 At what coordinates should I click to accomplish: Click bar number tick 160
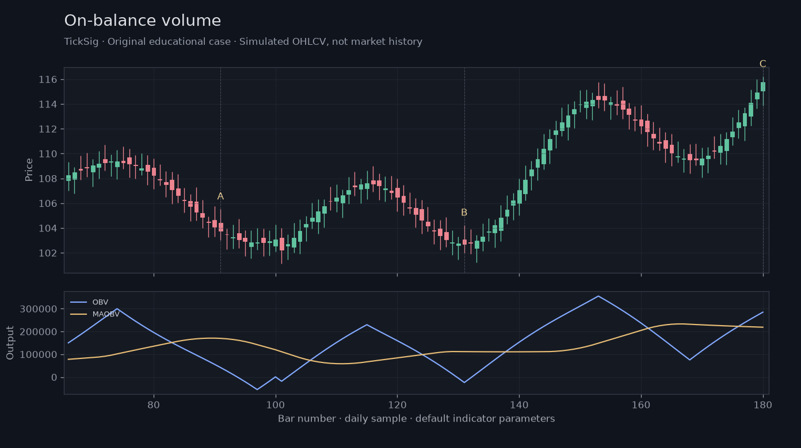[x=641, y=404]
